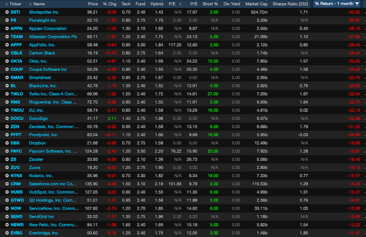This screenshot has height=237, width=366.
Task: Click the minus icon beside APPF
Action: (x=7, y=45)
